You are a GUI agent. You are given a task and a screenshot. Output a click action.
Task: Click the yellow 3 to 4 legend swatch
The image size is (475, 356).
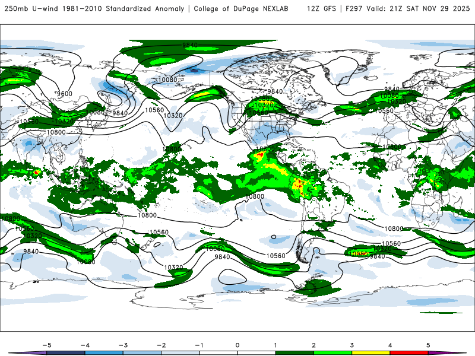(x=370, y=353)
